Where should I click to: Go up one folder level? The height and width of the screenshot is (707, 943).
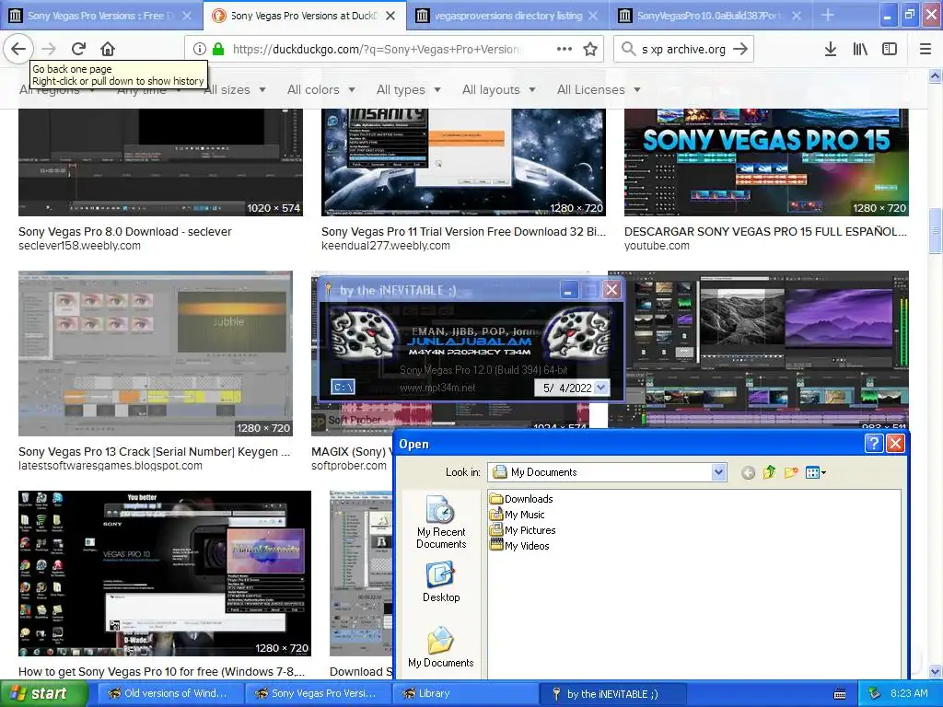point(769,472)
